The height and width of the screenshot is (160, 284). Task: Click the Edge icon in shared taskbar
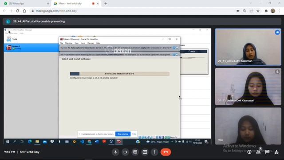[x=30, y=142]
